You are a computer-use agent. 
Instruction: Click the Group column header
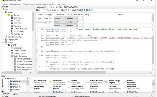(x=120, y=15)
